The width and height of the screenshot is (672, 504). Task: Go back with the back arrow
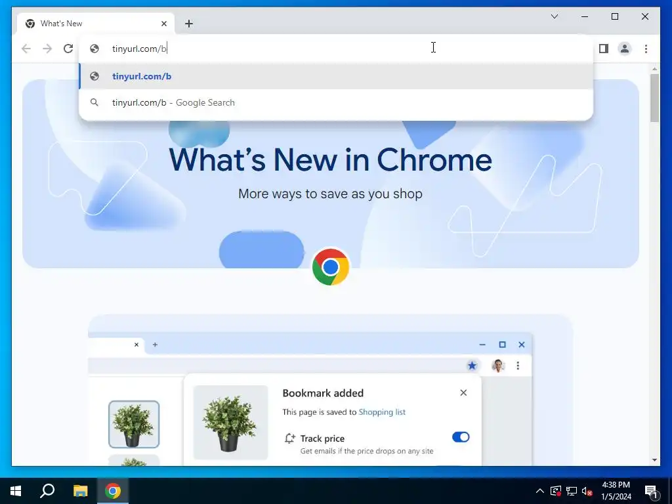(x=26, y=49)
